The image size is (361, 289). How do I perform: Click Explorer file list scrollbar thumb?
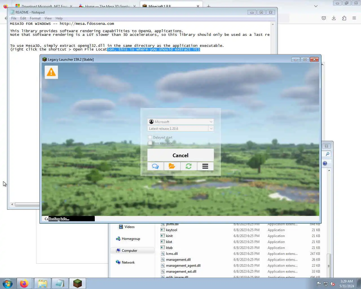coord(329,265)
